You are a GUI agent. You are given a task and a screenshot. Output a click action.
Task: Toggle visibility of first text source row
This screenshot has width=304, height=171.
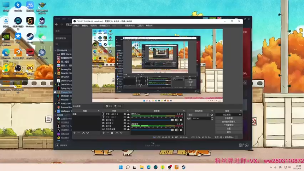125,114
